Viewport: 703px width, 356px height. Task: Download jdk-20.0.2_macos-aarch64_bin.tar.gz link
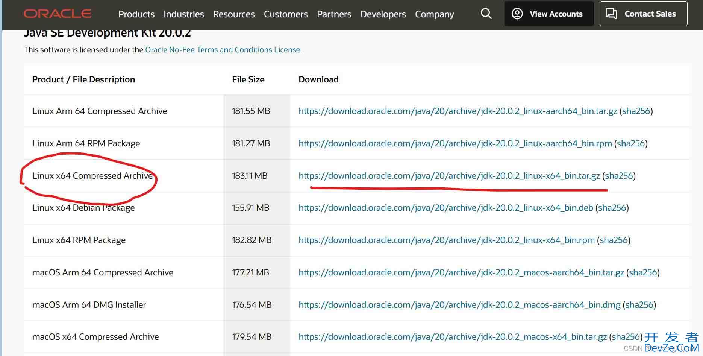[461, 272]
